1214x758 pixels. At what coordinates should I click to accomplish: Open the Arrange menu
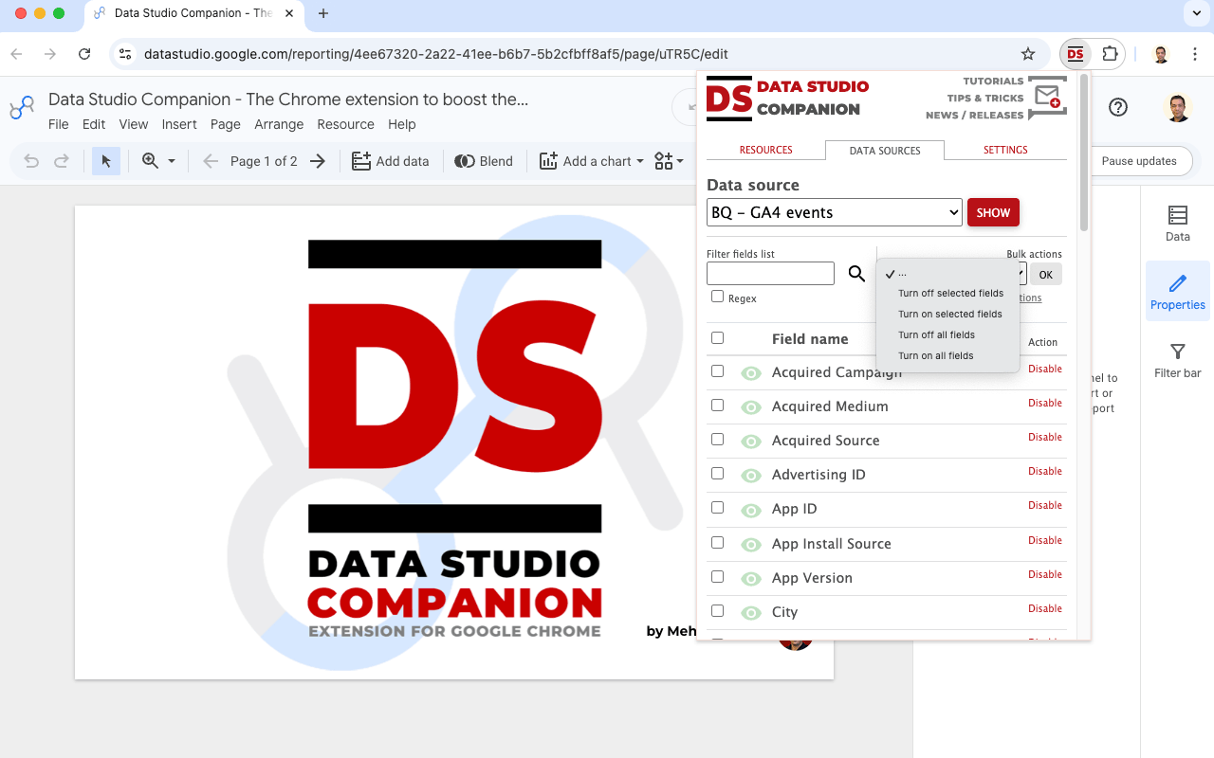click(279, 124)
